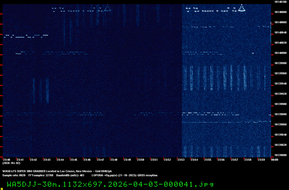Select the 23:51 time label
289x190 pixels.
pos(154,160)
